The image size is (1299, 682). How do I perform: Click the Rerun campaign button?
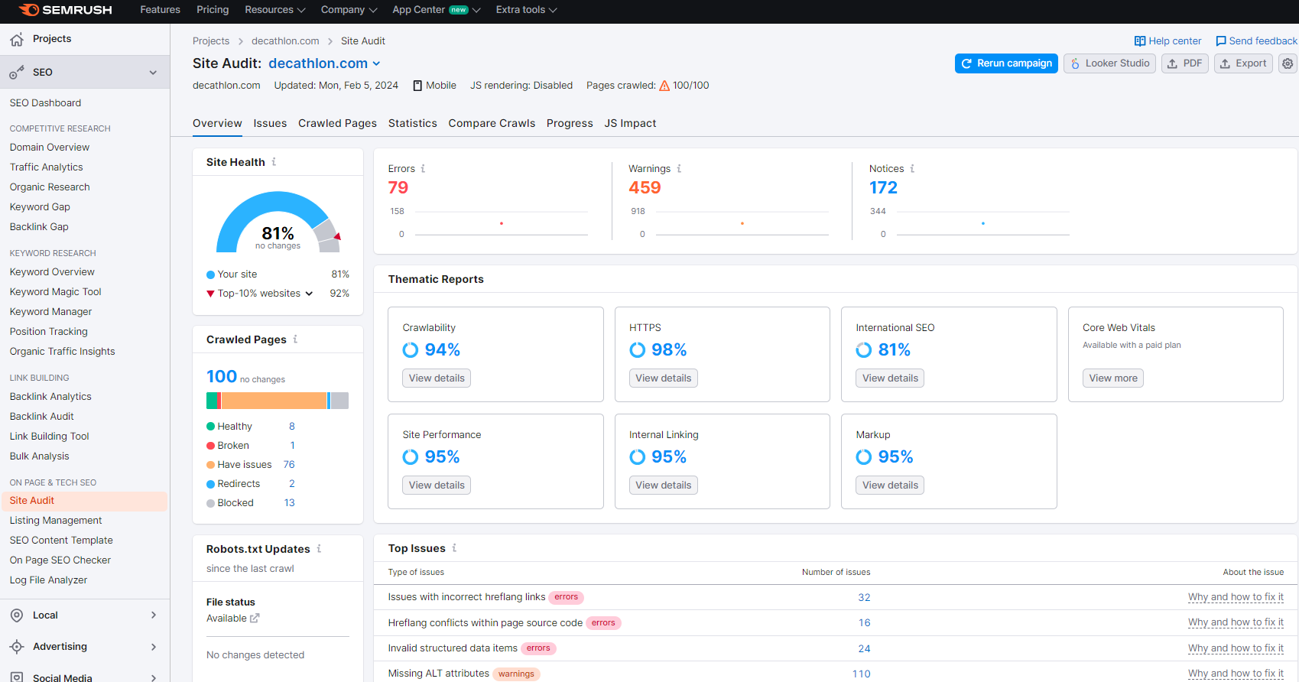[x=1006, y=63]
